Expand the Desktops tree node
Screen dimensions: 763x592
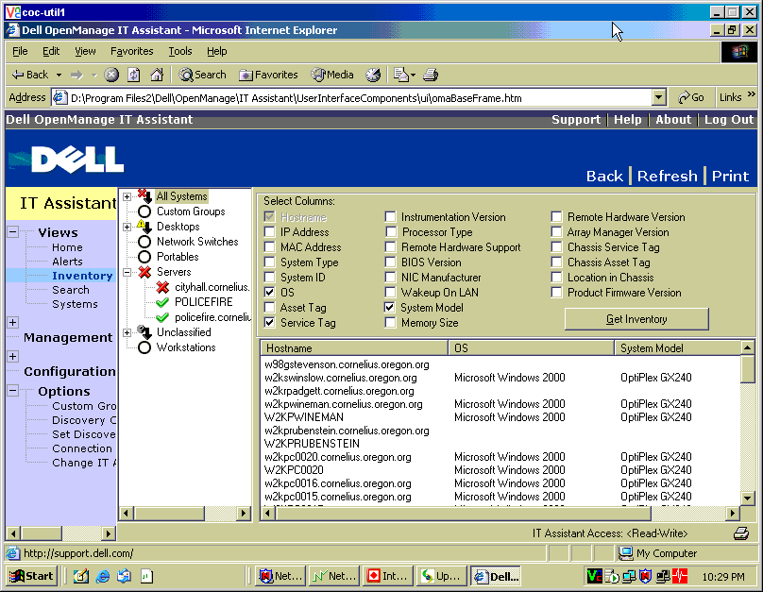tap(127, 227)
